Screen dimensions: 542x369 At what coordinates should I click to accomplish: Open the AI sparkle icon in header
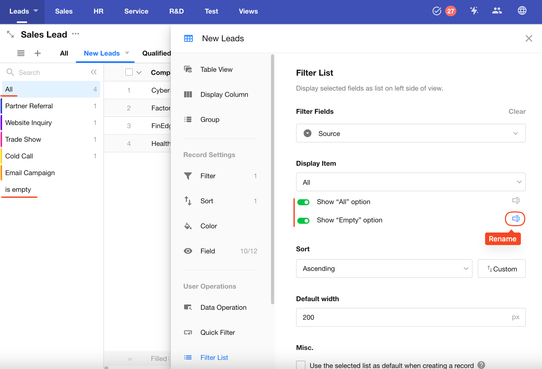click(x=474, y=11)
